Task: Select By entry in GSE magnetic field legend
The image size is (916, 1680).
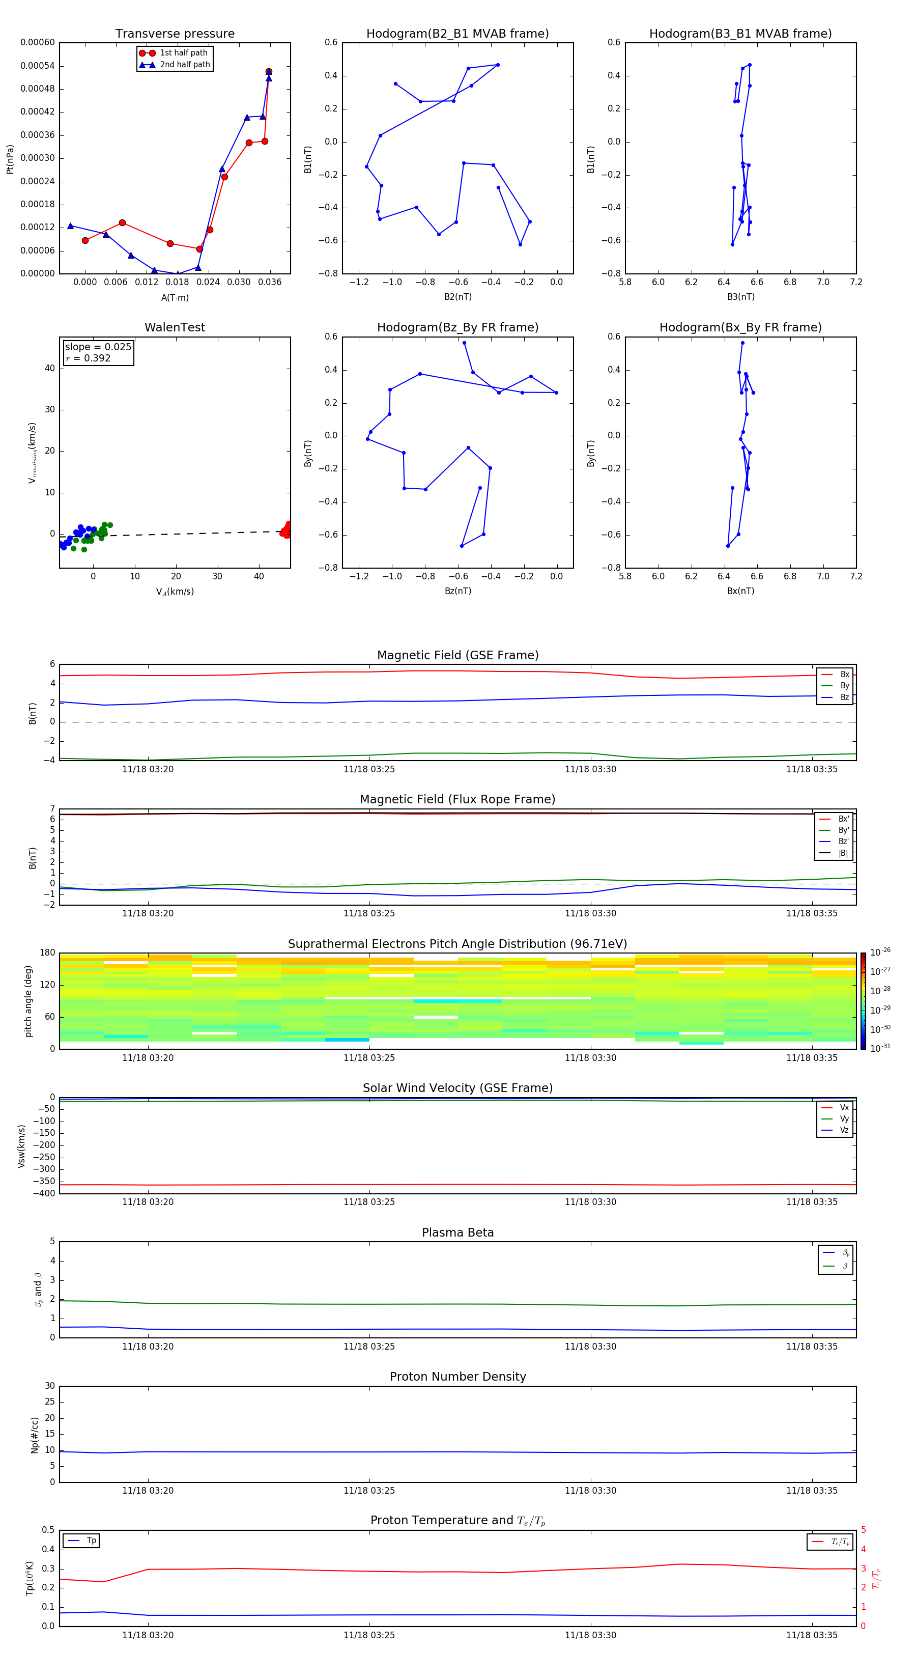Action: pyautogui.click(x=836, y=685)
